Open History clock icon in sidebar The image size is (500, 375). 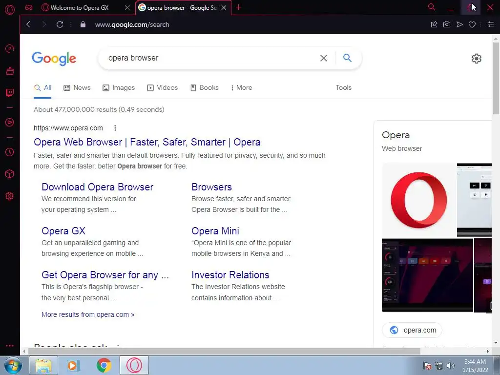(x=10, y=152)
